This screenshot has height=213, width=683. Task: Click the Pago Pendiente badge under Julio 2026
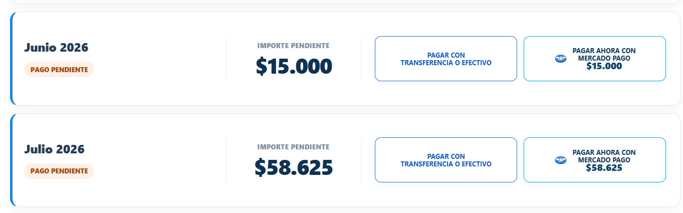point(59,171)
